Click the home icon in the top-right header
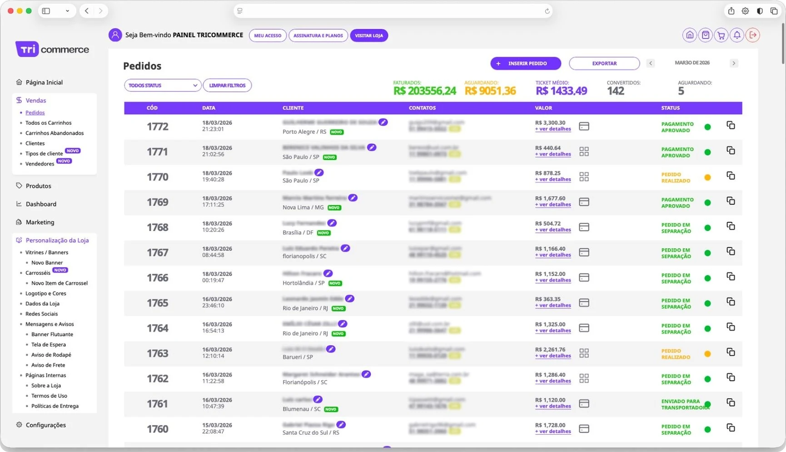Screen dimensions: 786x452 [x=689, y=35]
